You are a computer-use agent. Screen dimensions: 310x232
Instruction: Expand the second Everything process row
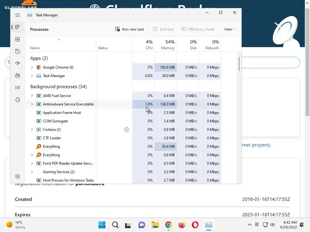[32, 155]
